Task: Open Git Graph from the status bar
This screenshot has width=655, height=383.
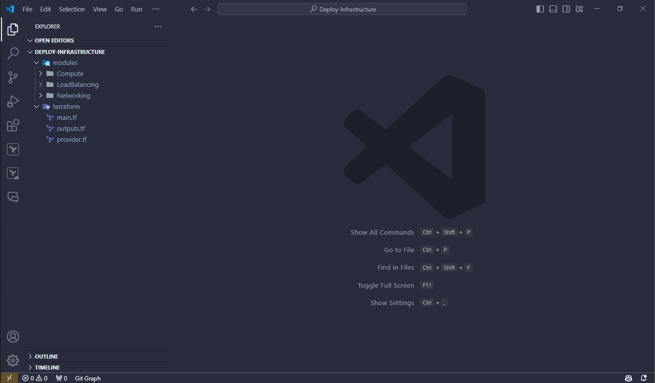Action: (88, 378)
